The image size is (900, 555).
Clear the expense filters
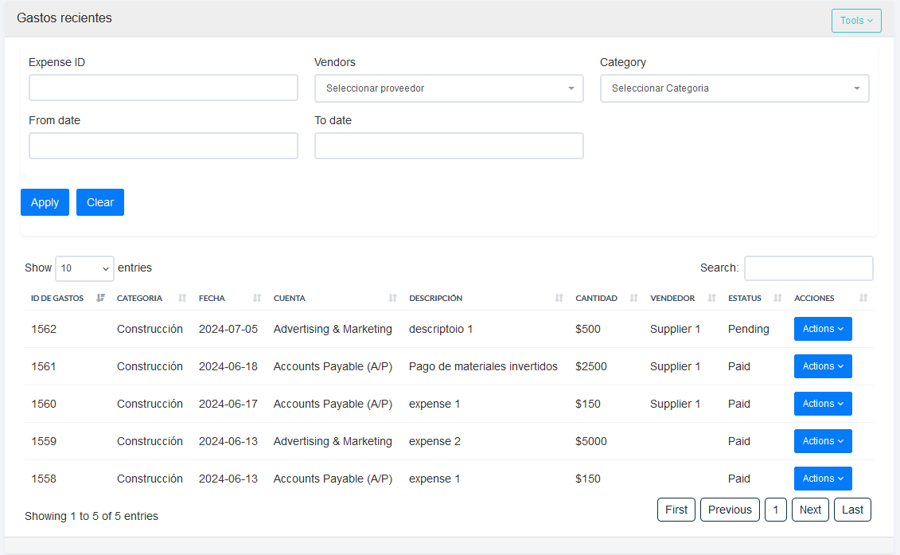100,202
